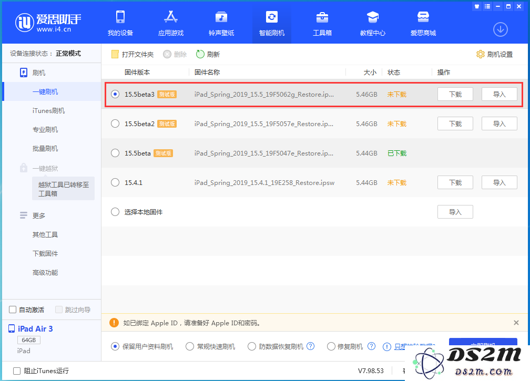The height and width of the screenshot is (381, 530).
Task: Toggle 跳过向导 checkbox
Action: (59, 310)
